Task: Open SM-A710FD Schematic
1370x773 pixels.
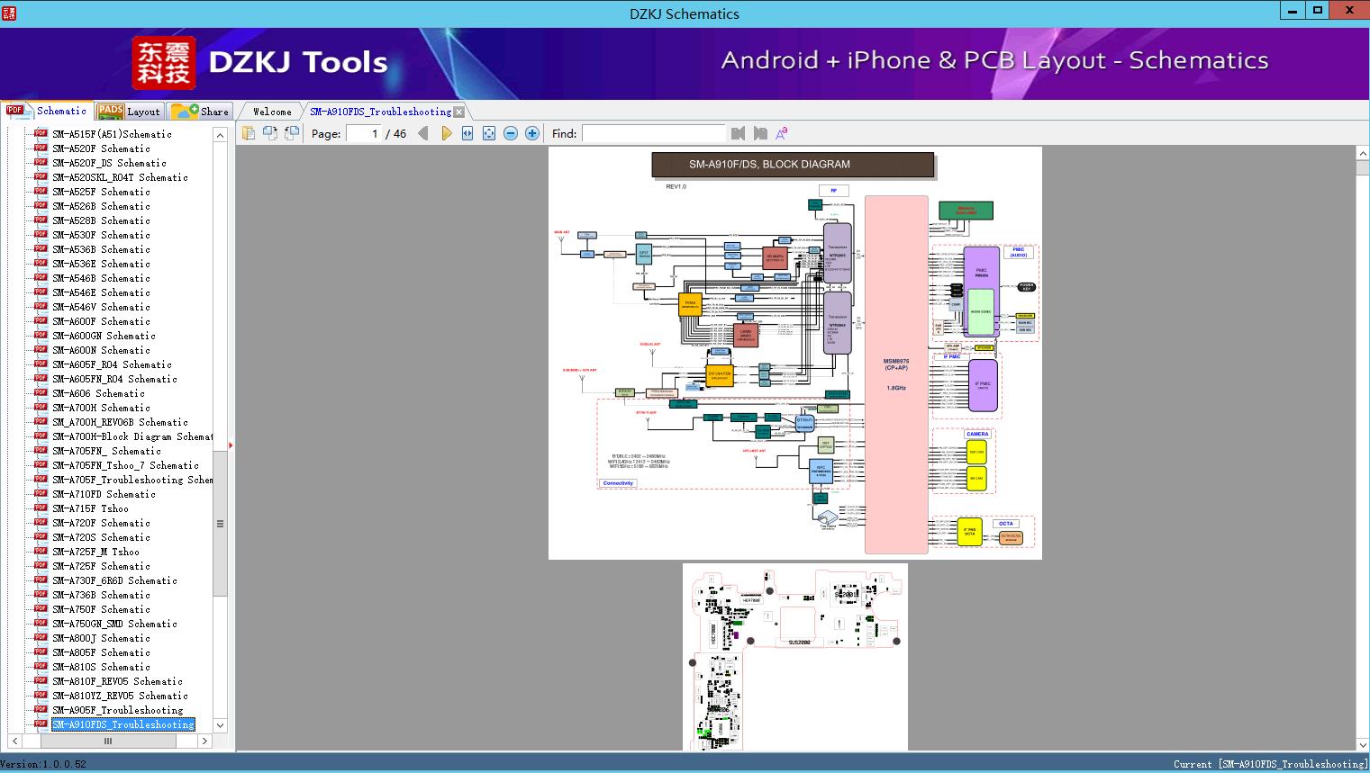Action: tap(104, 494)
